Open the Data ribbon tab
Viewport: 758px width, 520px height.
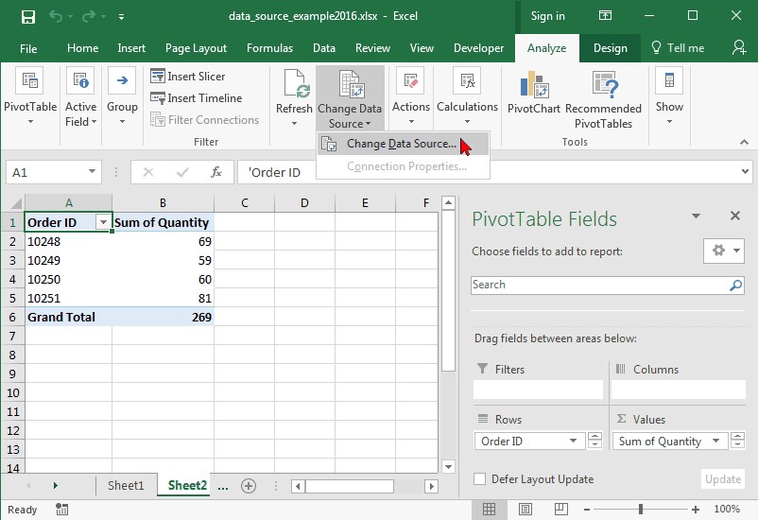click(324, 48)
